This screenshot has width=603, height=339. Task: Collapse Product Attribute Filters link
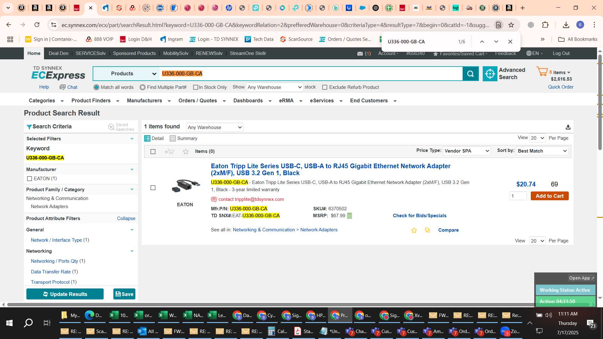pos(126,218)
